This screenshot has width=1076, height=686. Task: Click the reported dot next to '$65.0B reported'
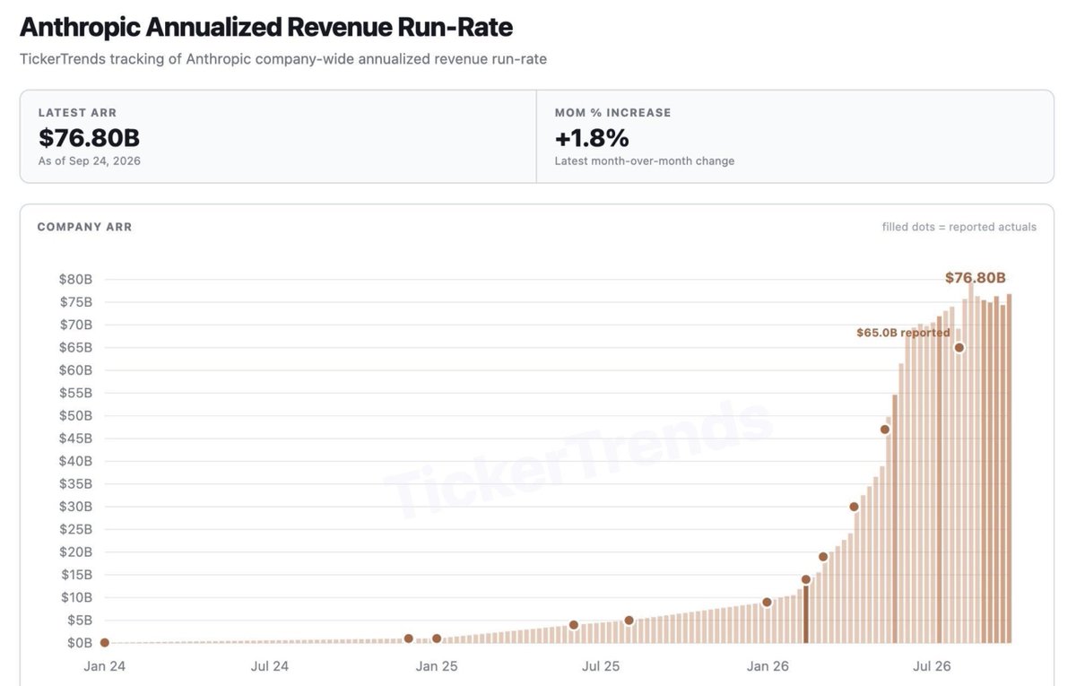click(959, 347)
